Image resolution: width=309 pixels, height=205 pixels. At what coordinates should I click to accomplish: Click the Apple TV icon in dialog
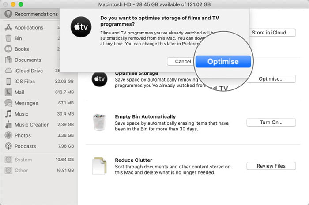(x=81, y=27)
